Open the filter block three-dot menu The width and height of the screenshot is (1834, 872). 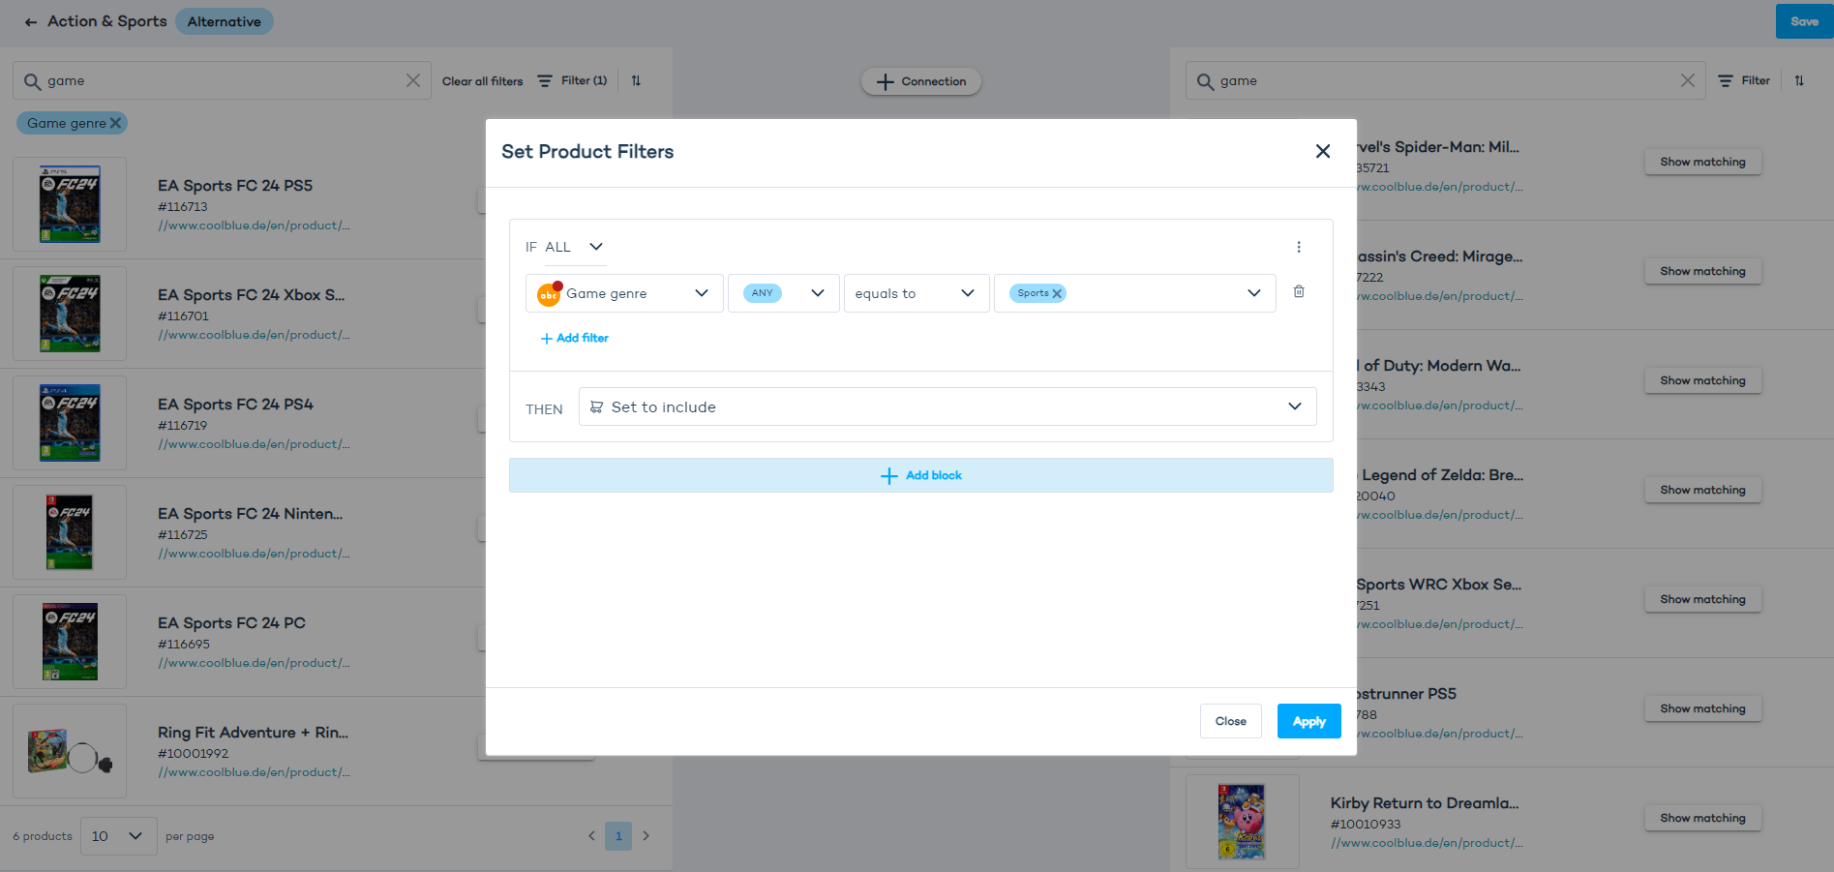pos(1299,247)
